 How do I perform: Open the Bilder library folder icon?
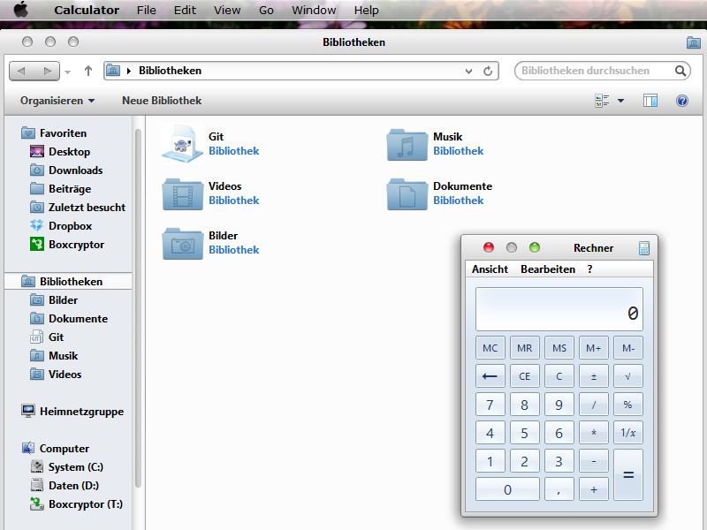[183, 244]
